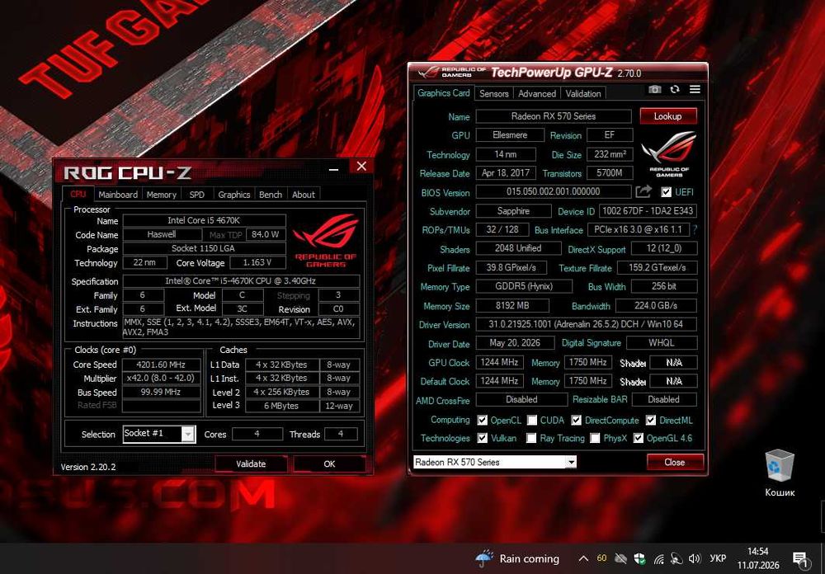
Task: Switch to the Validation tab in GPU-Z
Action: point(583,94)
